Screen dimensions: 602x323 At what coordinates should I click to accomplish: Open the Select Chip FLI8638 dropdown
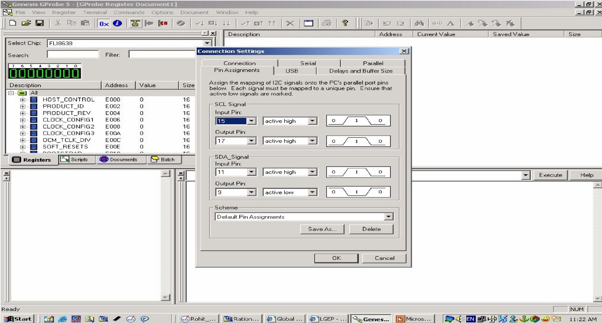coord(207,43)
